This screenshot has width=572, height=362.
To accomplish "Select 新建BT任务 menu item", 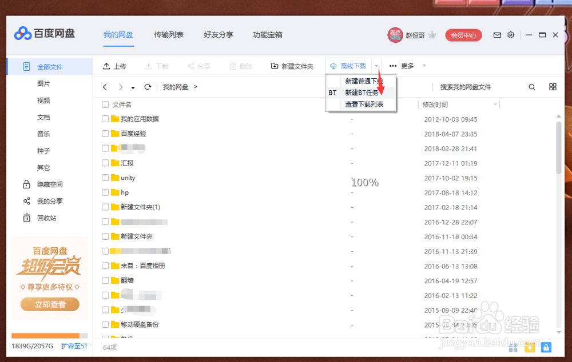I will (361, 92).
